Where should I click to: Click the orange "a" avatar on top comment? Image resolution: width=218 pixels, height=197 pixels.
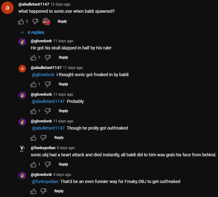[7, 7]
